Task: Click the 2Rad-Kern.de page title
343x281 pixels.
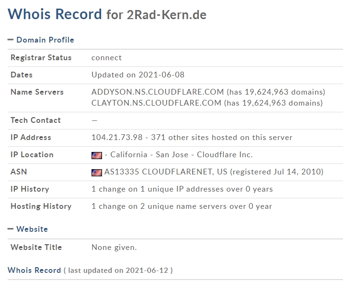Action: pyautogui.click(x=166, y=14)
